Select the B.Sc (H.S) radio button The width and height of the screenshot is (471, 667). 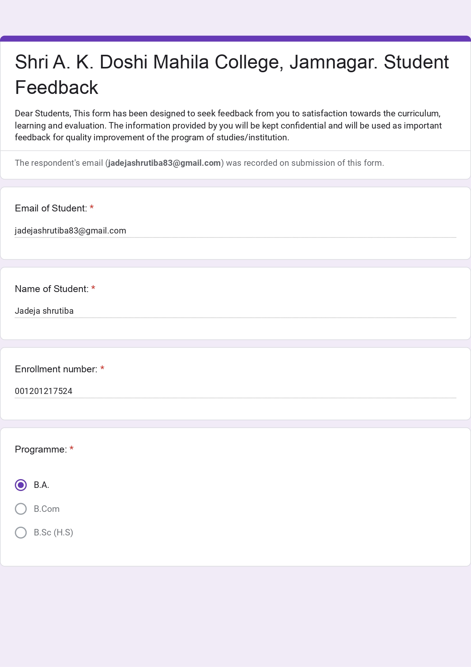coord(21,532)
